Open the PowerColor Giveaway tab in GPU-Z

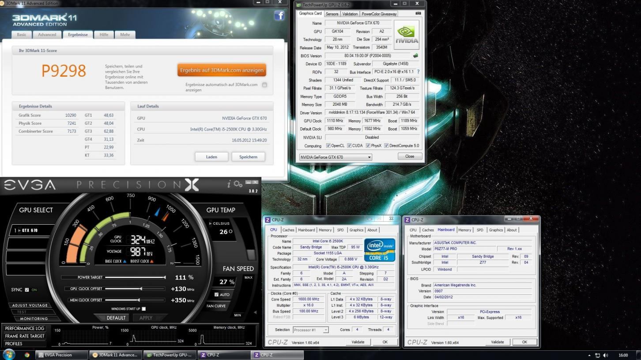pos(379,14)
